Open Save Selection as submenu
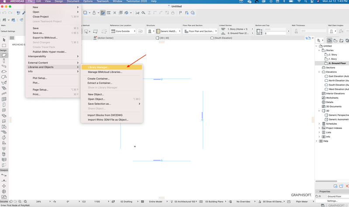The width and height of the screenshot is (349, 207). coord(112,104)
